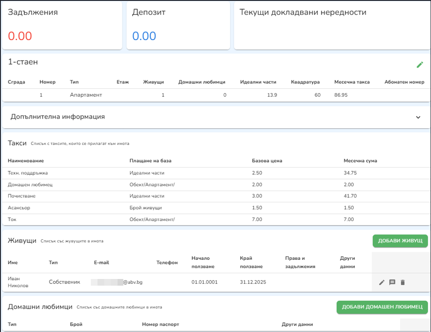Open the green edit pencil for 1-стаен

click(419, 65)
